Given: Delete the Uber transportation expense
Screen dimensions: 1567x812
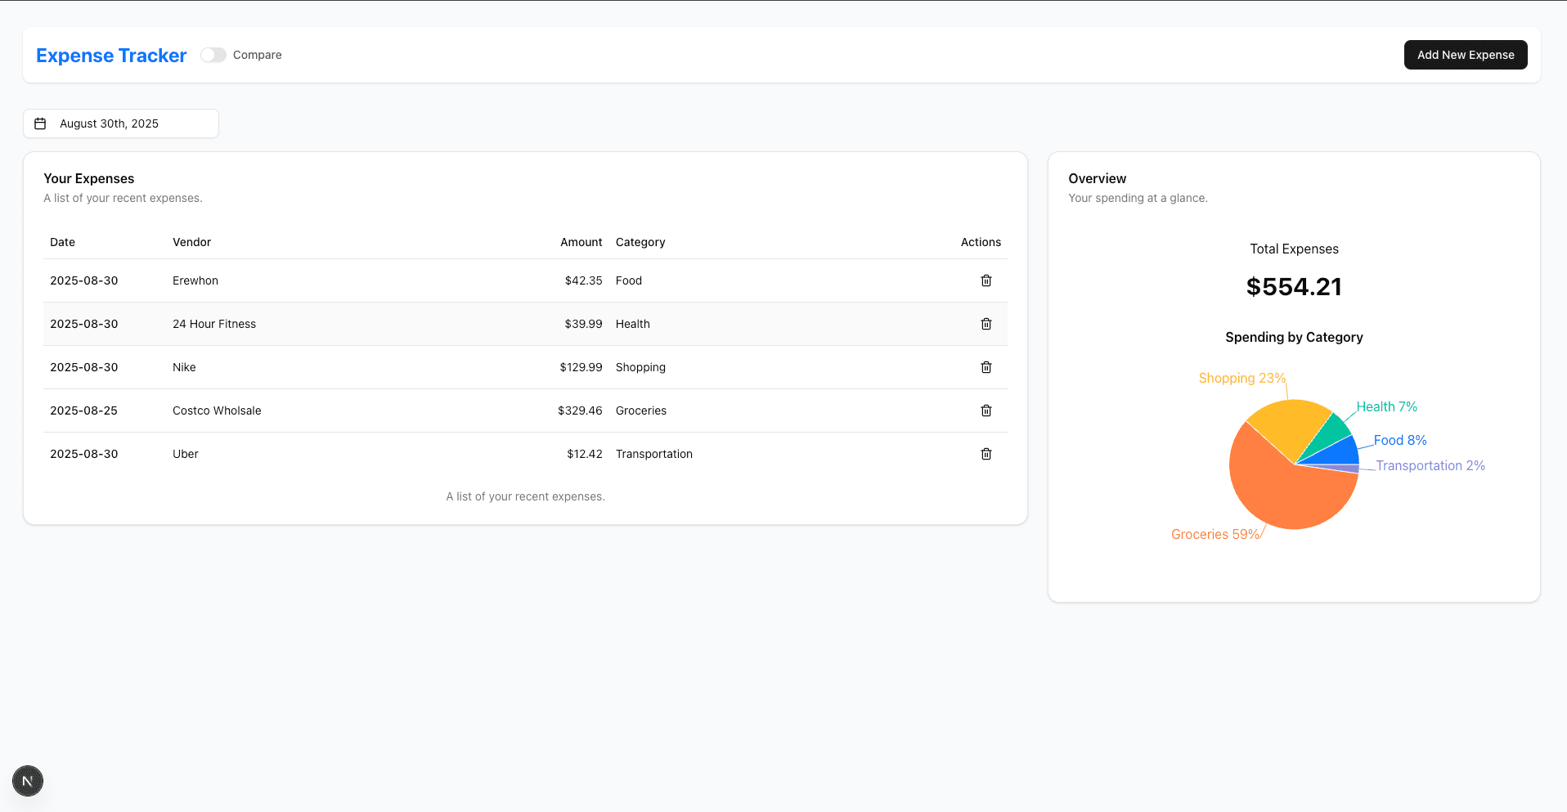Looking at the screenshot, I should 986,454.
